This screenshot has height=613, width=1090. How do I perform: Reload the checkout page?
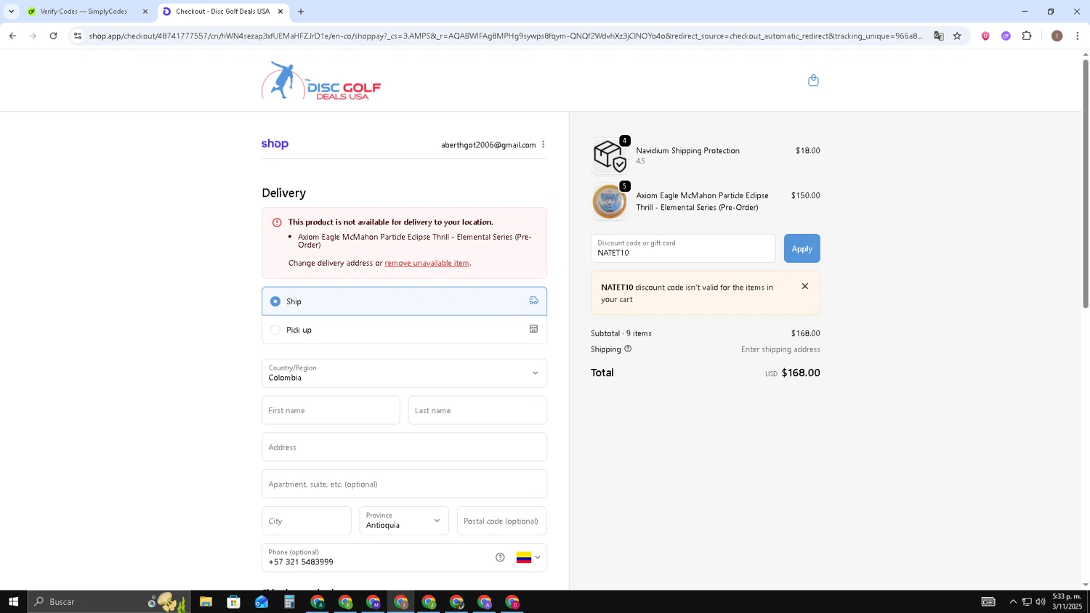(x=53, y=36)
